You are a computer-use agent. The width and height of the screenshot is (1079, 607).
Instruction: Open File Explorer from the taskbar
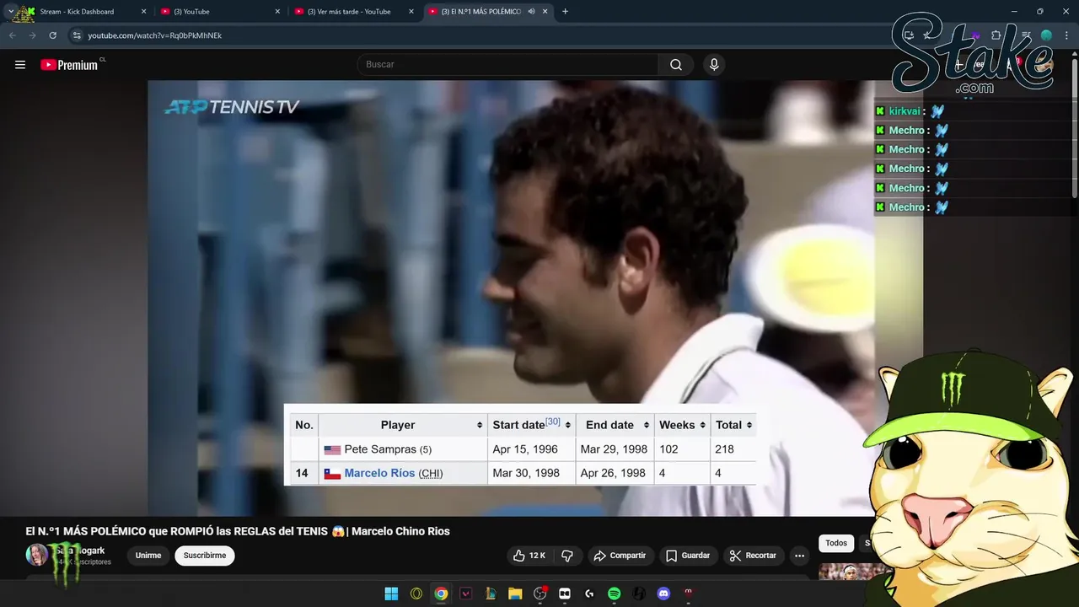515,594
